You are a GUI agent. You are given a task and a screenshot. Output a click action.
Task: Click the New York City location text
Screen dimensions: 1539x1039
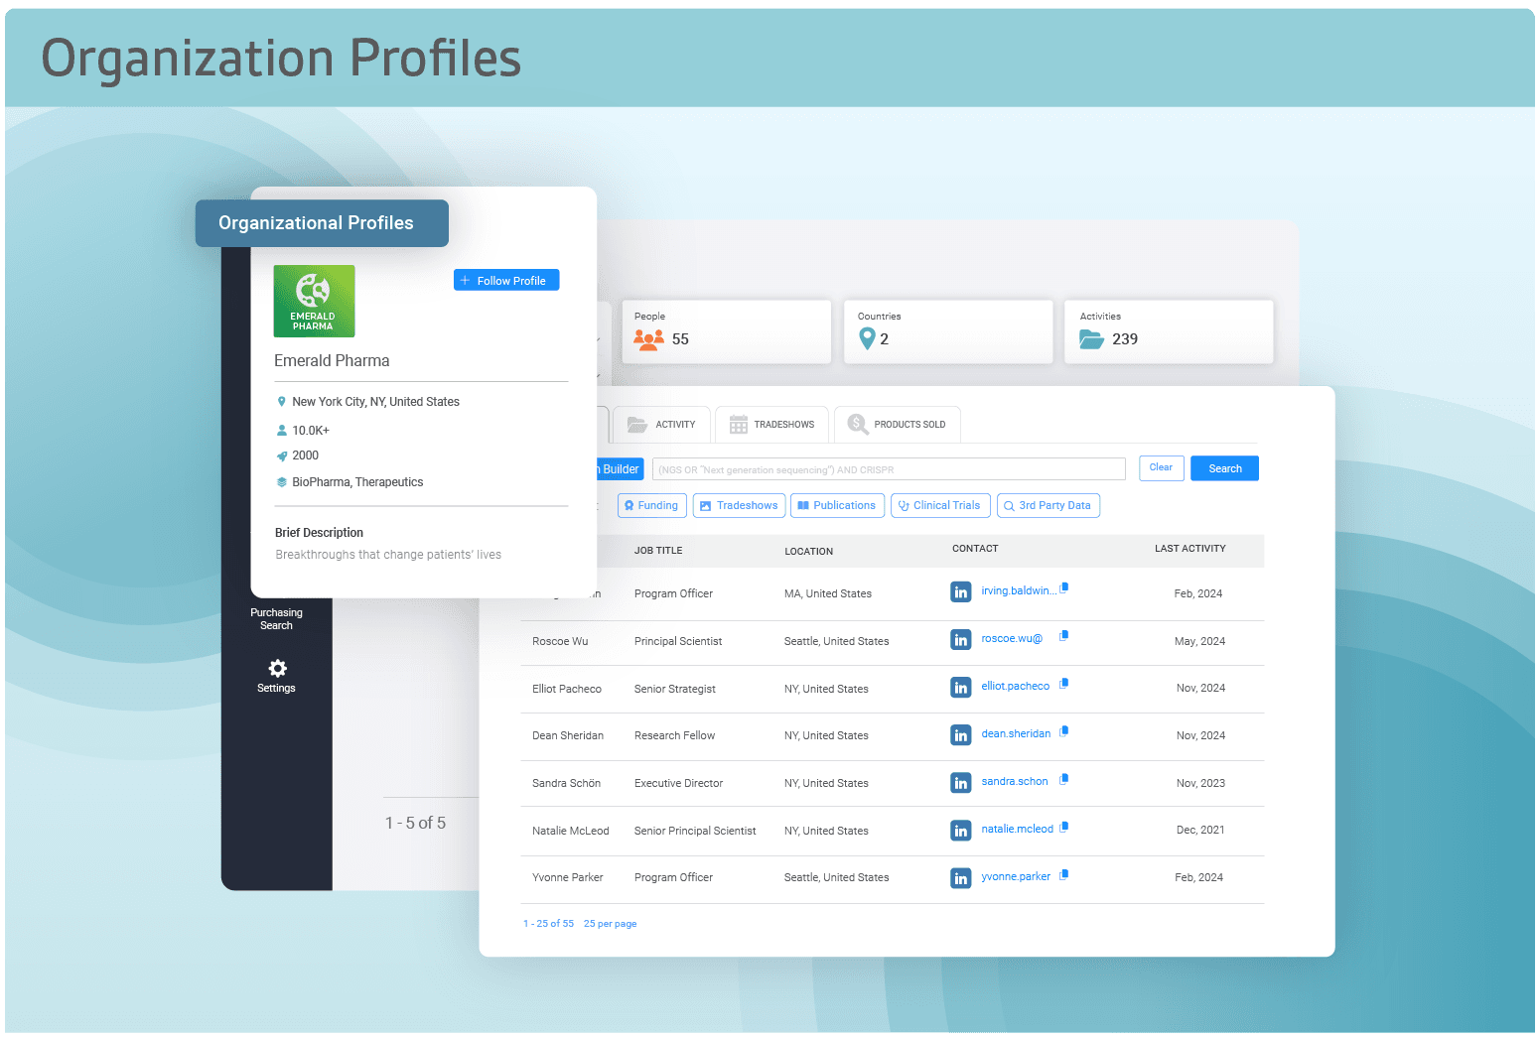375,402
